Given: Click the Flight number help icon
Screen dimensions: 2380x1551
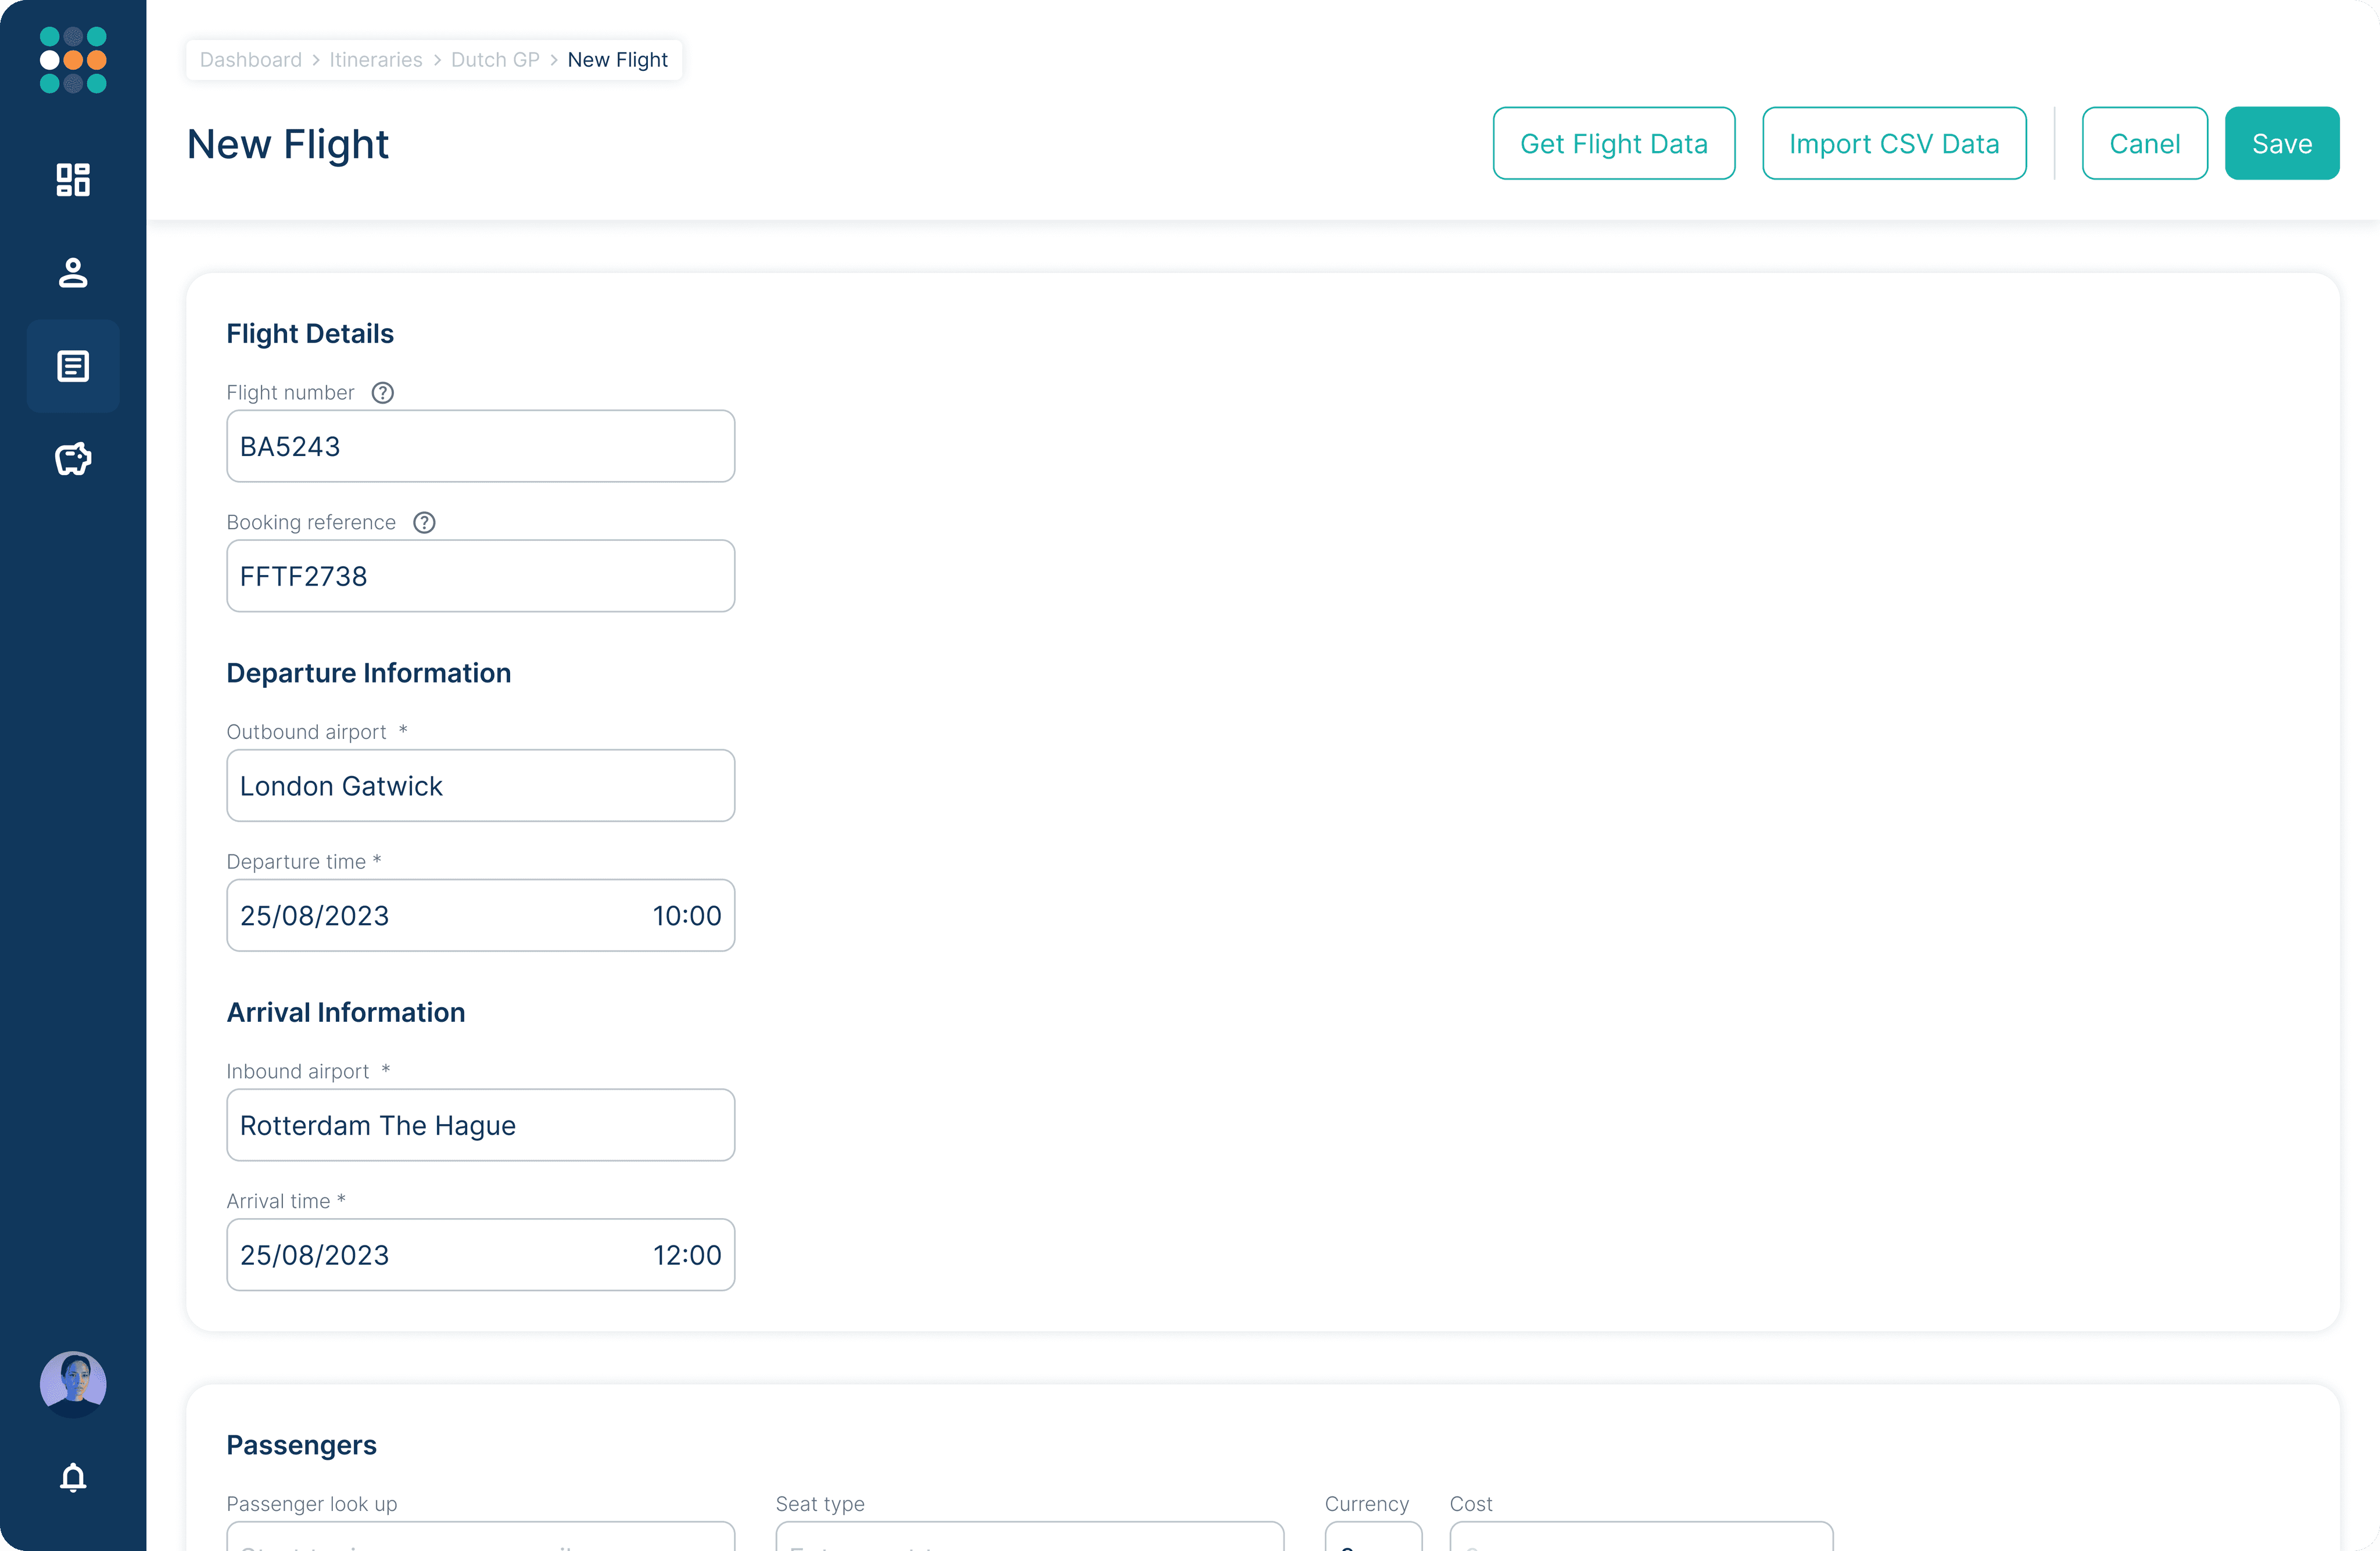Looking at the screenshot, I should point(382,393).
